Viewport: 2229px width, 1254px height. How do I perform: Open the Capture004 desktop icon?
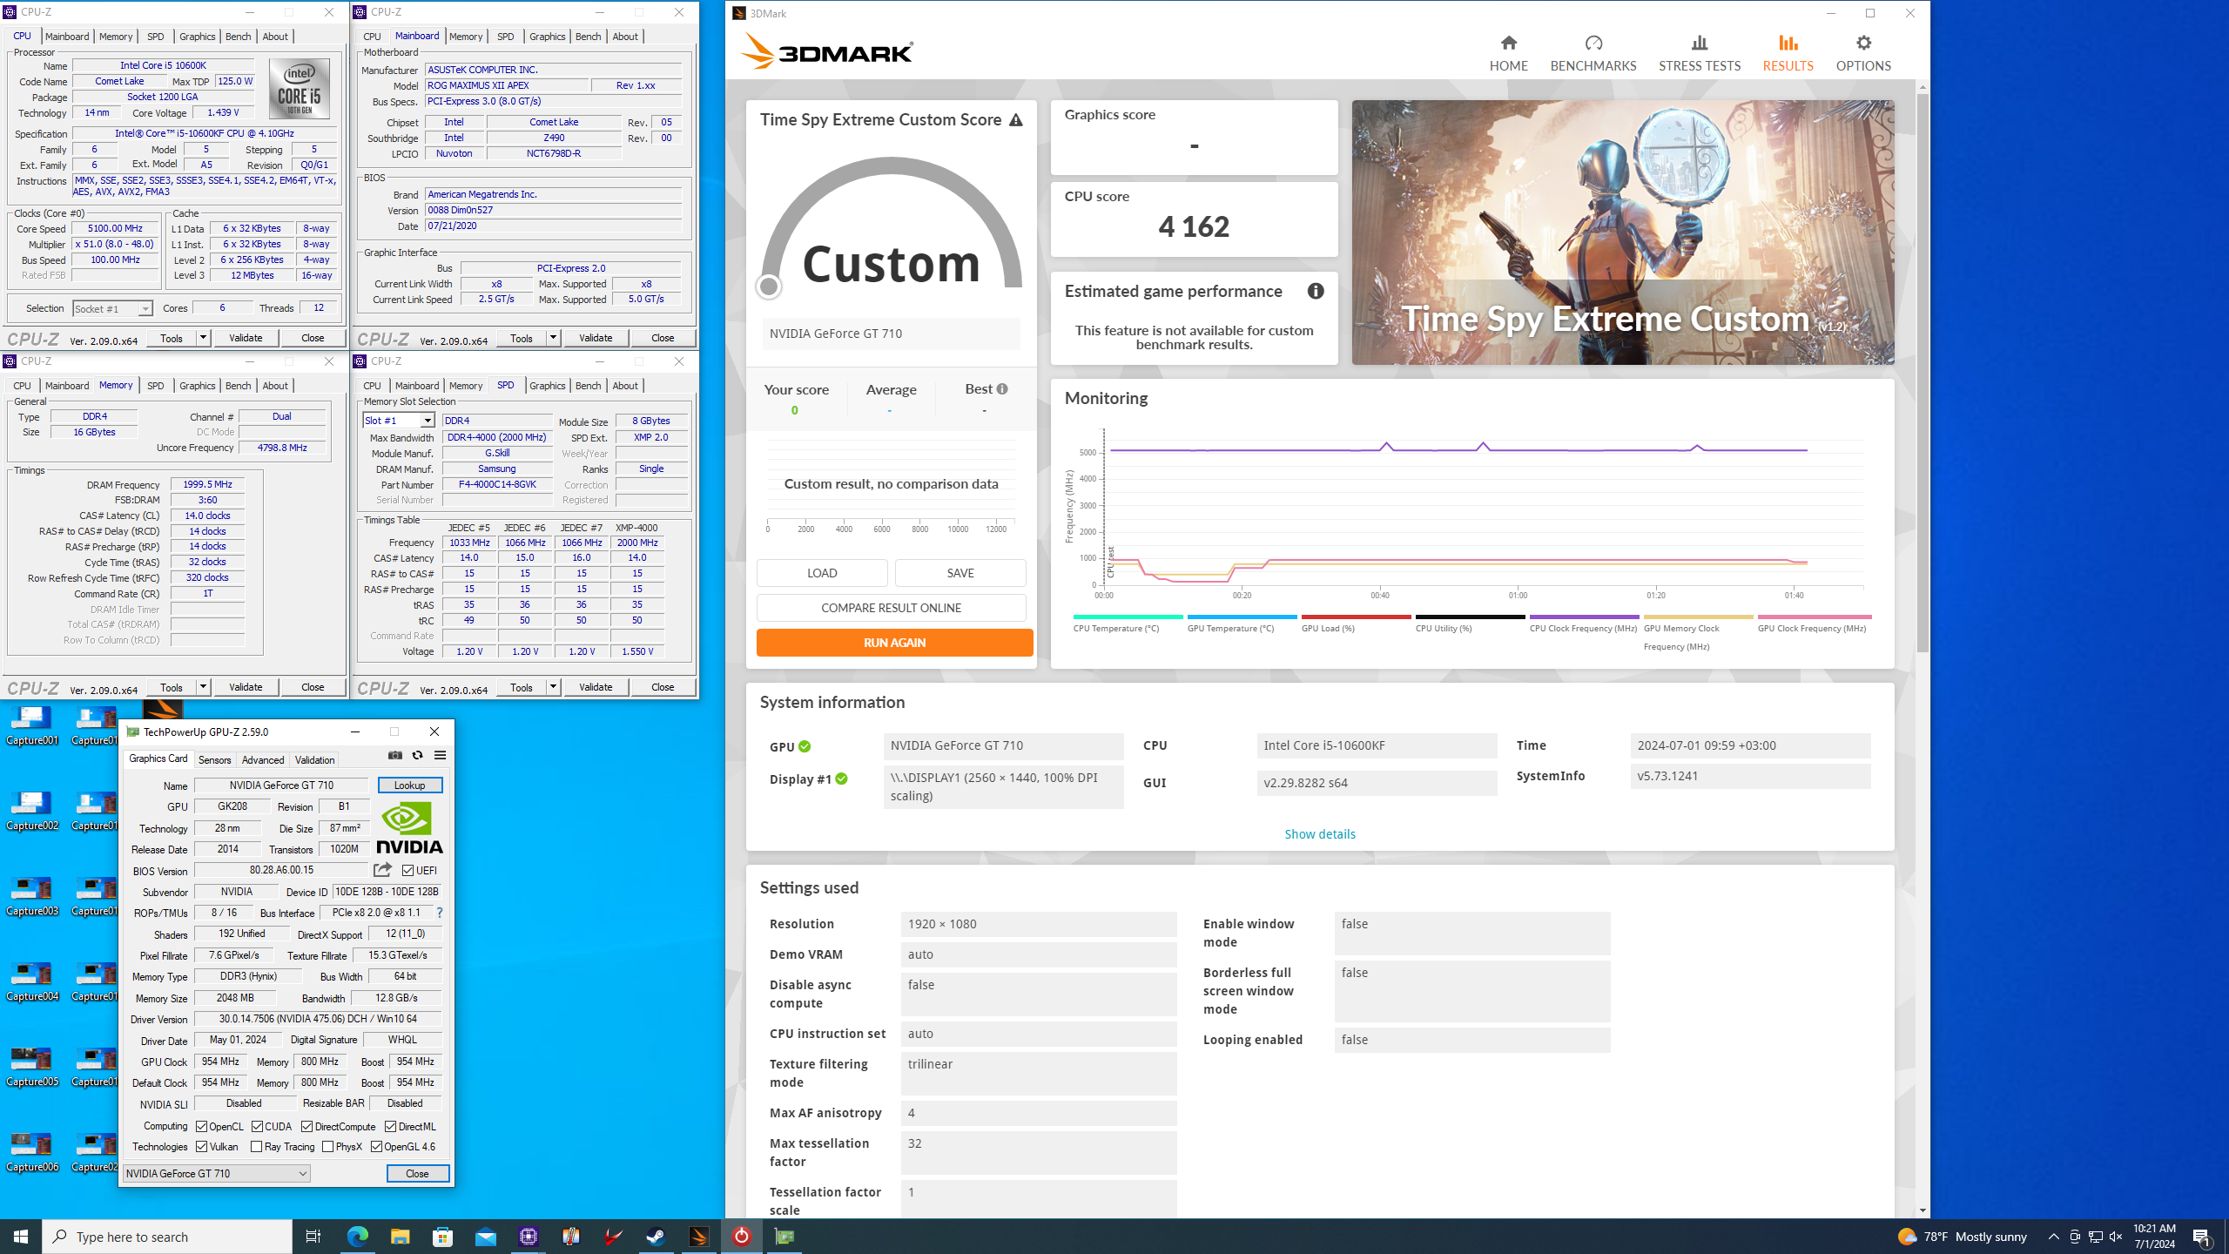coord(32,982)
